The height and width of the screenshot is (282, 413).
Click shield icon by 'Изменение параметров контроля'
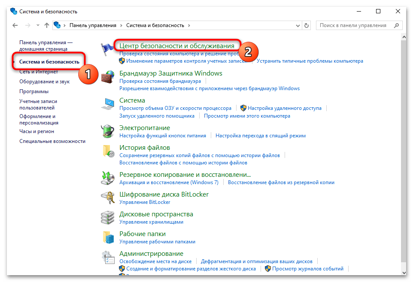[x=121, y=61]
